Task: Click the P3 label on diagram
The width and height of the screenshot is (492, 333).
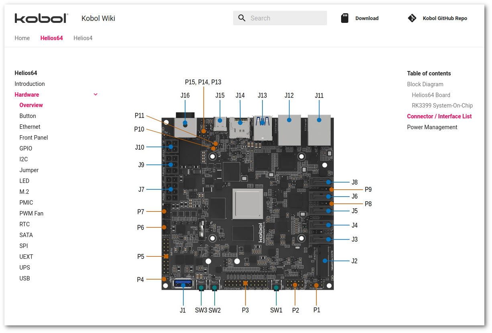Action: click(x=245, y=310)
